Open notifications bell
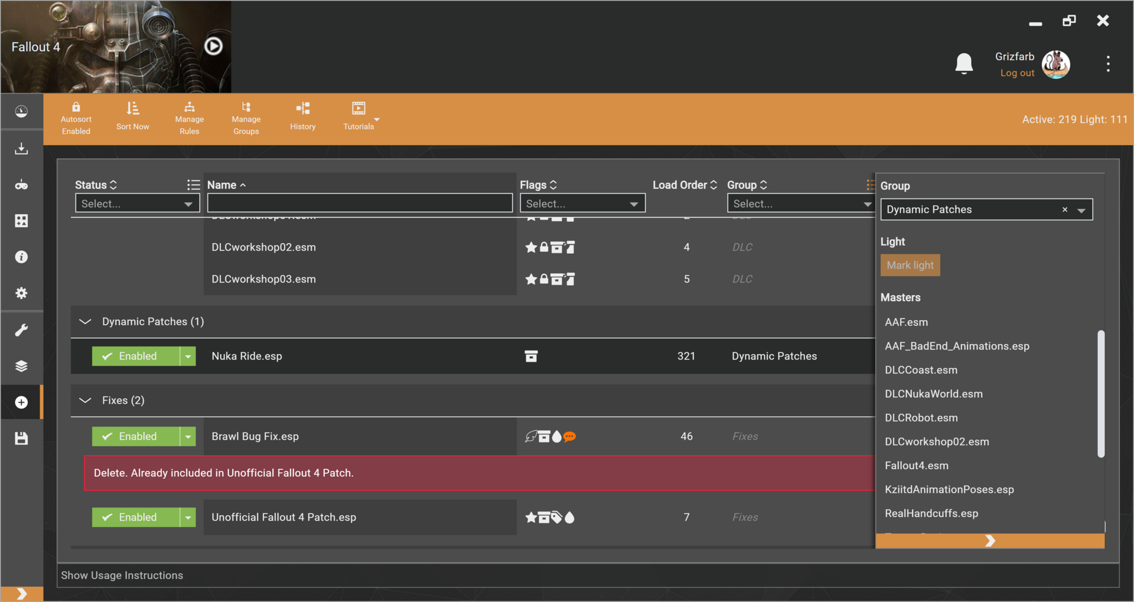Viewport: 1134px width, 602px height. (x=964, y=63)
